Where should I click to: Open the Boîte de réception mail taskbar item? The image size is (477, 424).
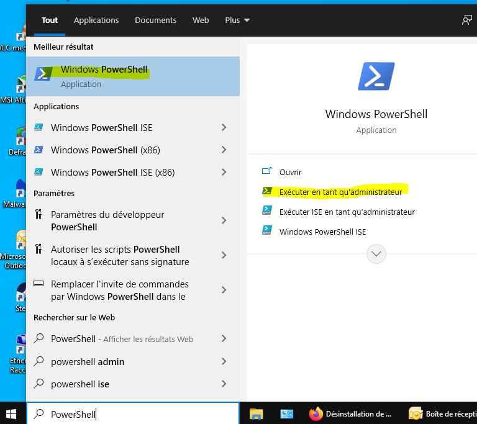coord(442,414)
